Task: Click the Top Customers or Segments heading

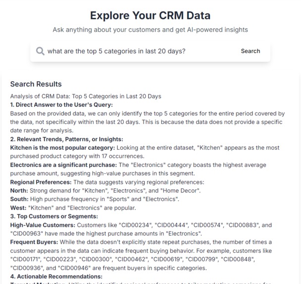Action: point(54,217)
